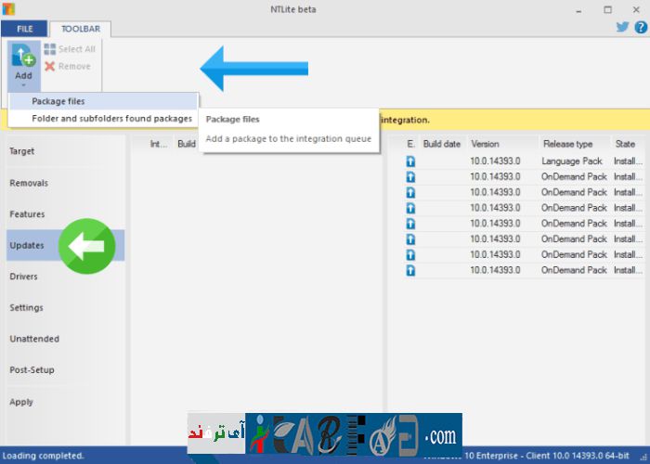Expand the Add dropdown arrow
This screenshot has height=464, width=650.
click(23, 84)
